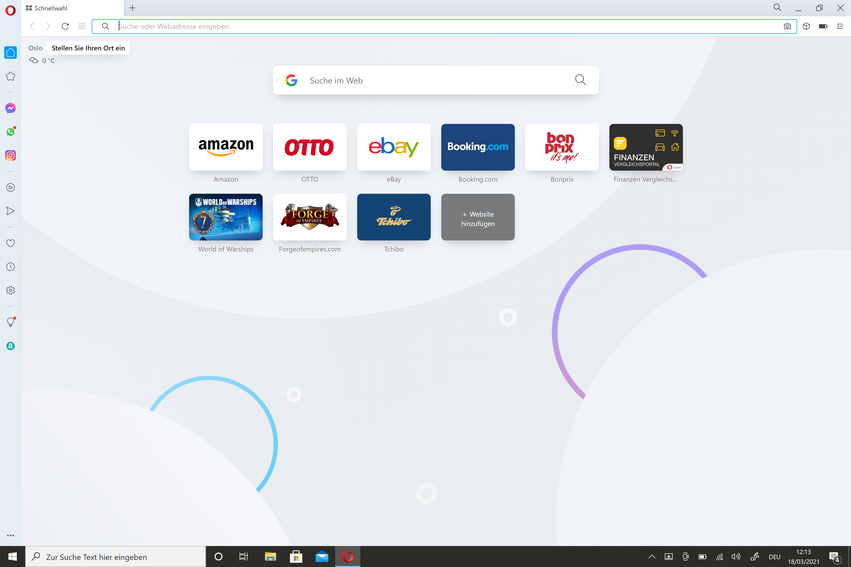The image size is (851, 567).
Task: Show hidden system tray icons
Action: [652, 557]
